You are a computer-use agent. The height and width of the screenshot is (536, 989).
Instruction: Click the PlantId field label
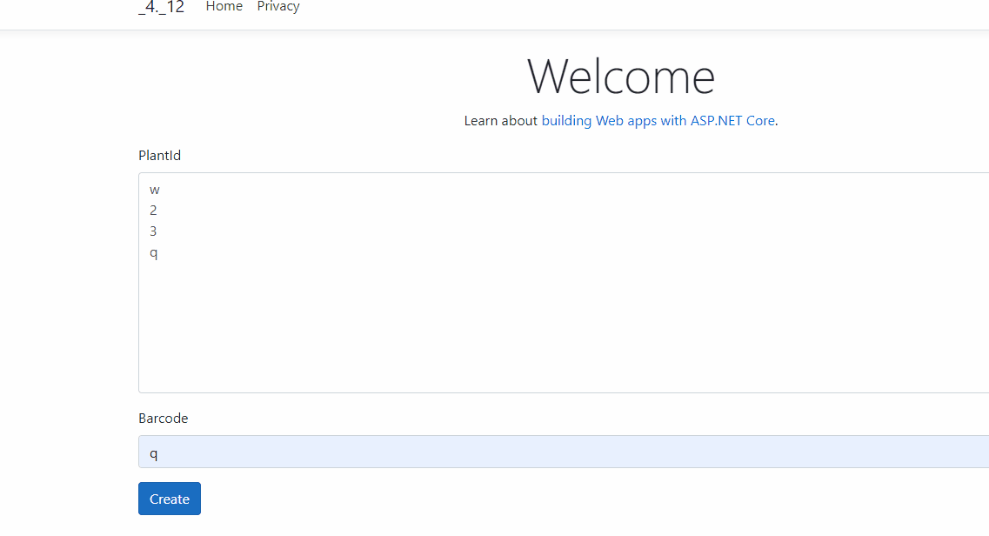coord(159,155)
